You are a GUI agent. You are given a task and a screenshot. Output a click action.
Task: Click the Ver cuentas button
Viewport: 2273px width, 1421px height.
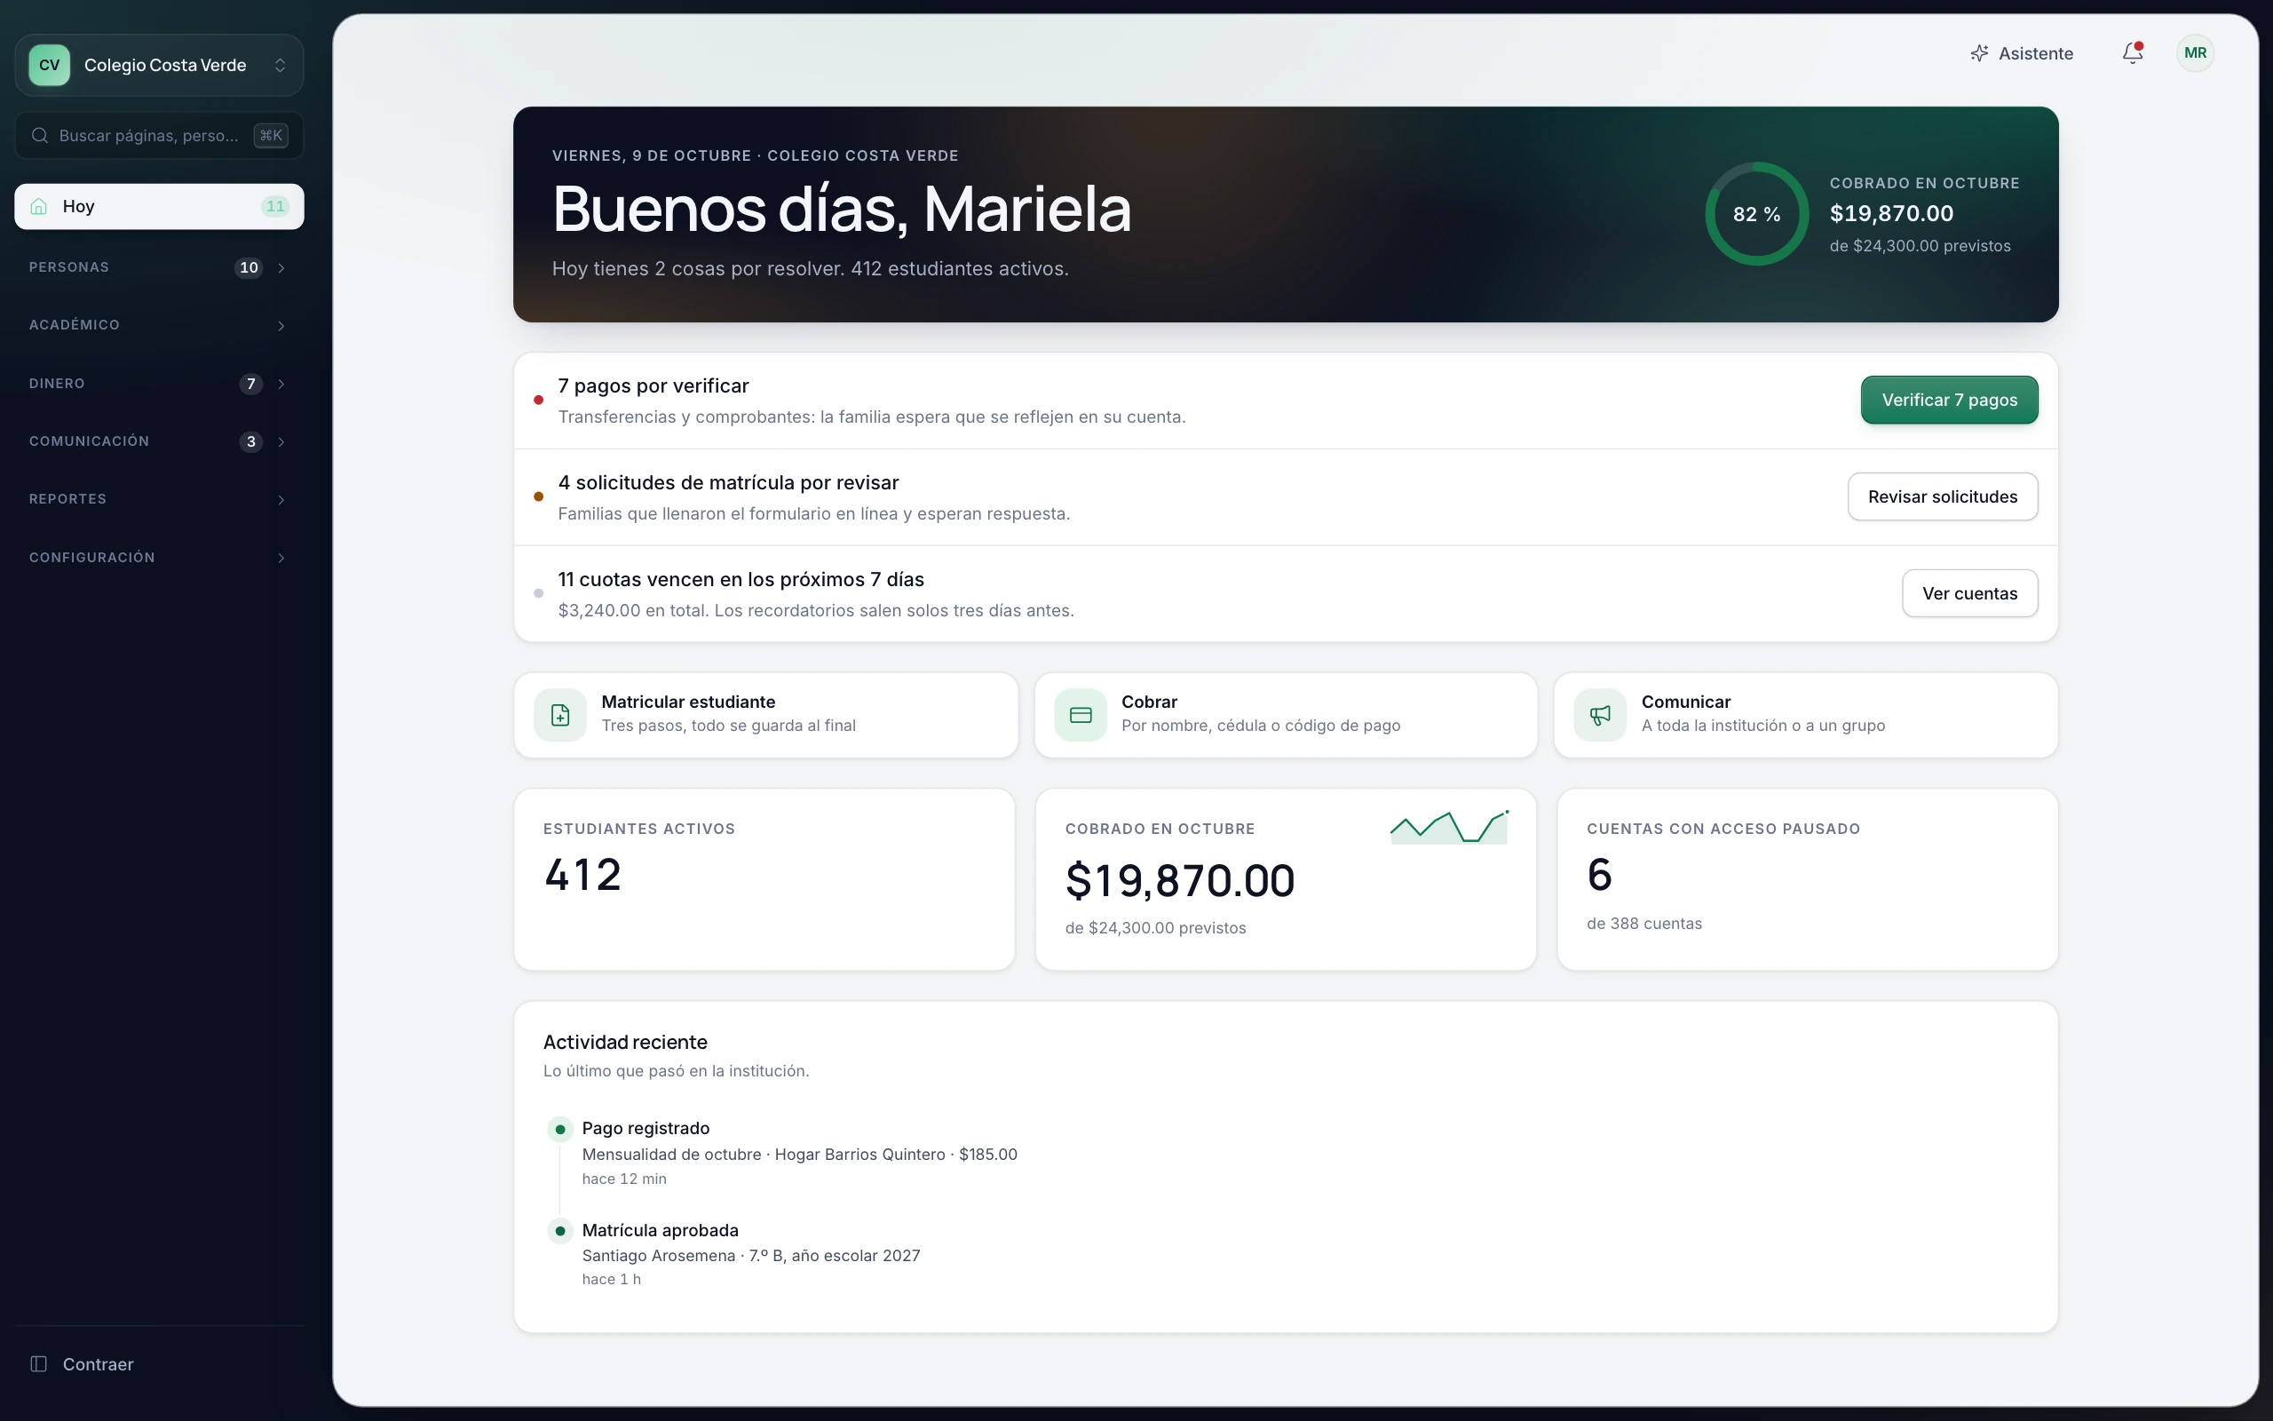(1969, 593)
